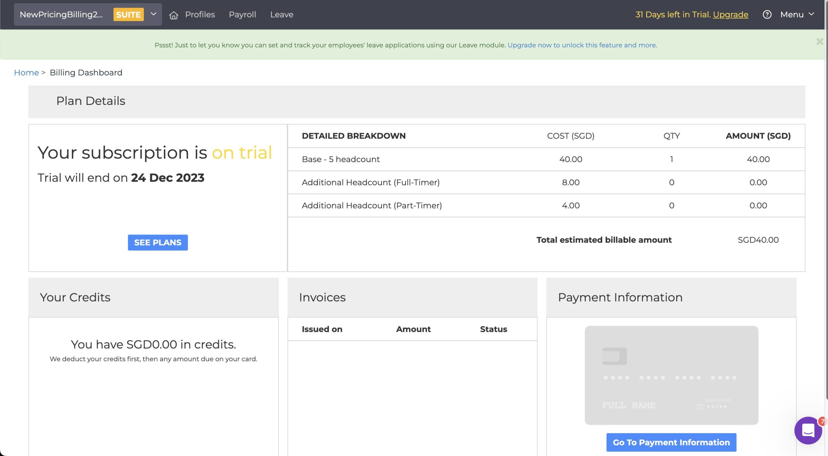Screen dimensions: 828x456
Task: Click the SEE PLANS button
Action: pyautogui.click(x=158, y=242)
